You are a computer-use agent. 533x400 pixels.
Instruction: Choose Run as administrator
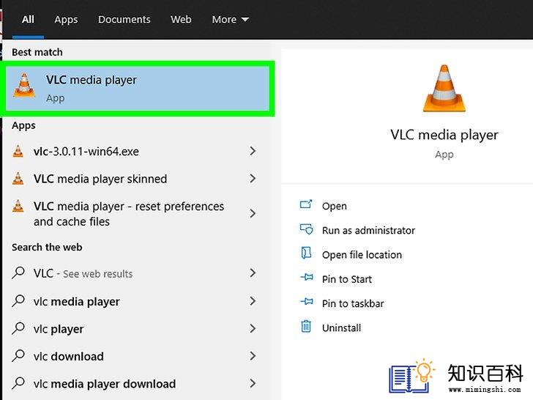pyautogui.click(x=368, y=231)
